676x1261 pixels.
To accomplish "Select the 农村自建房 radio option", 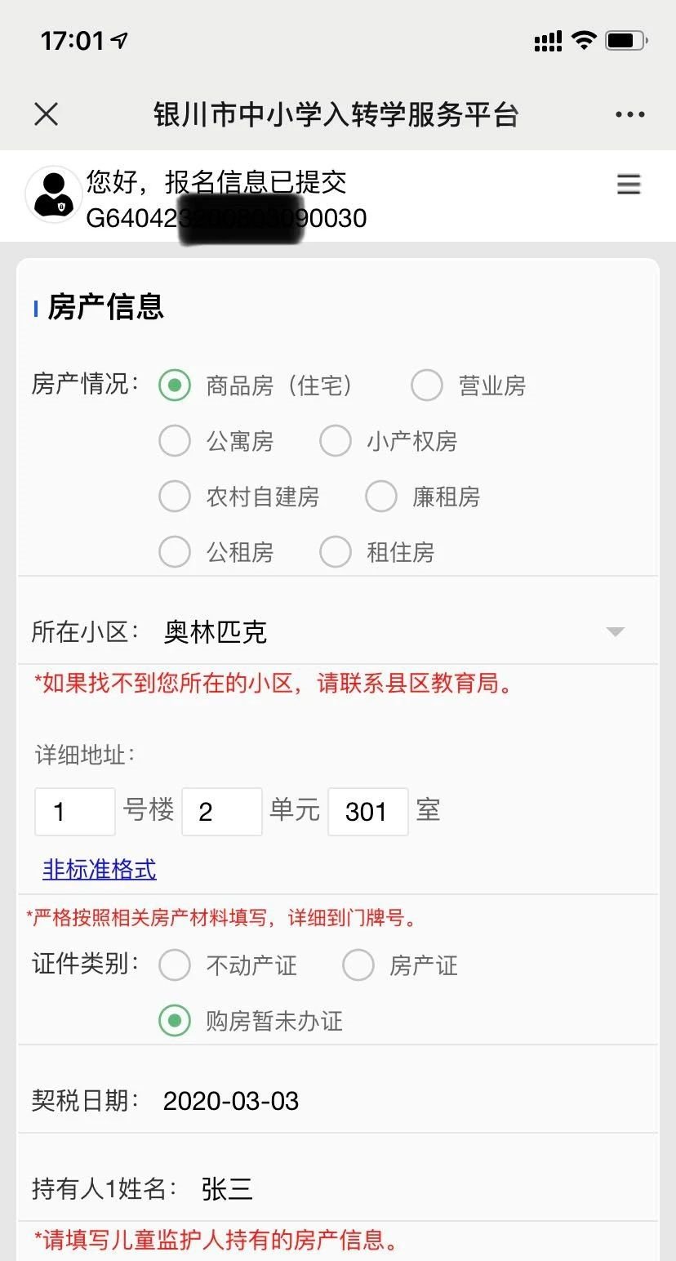I will 175,497.
